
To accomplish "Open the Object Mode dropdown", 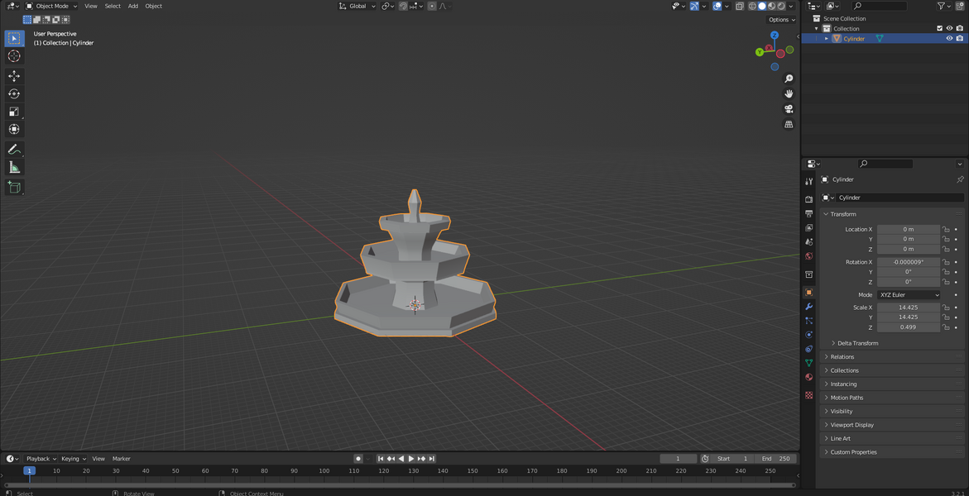I will tap(51, 6).
